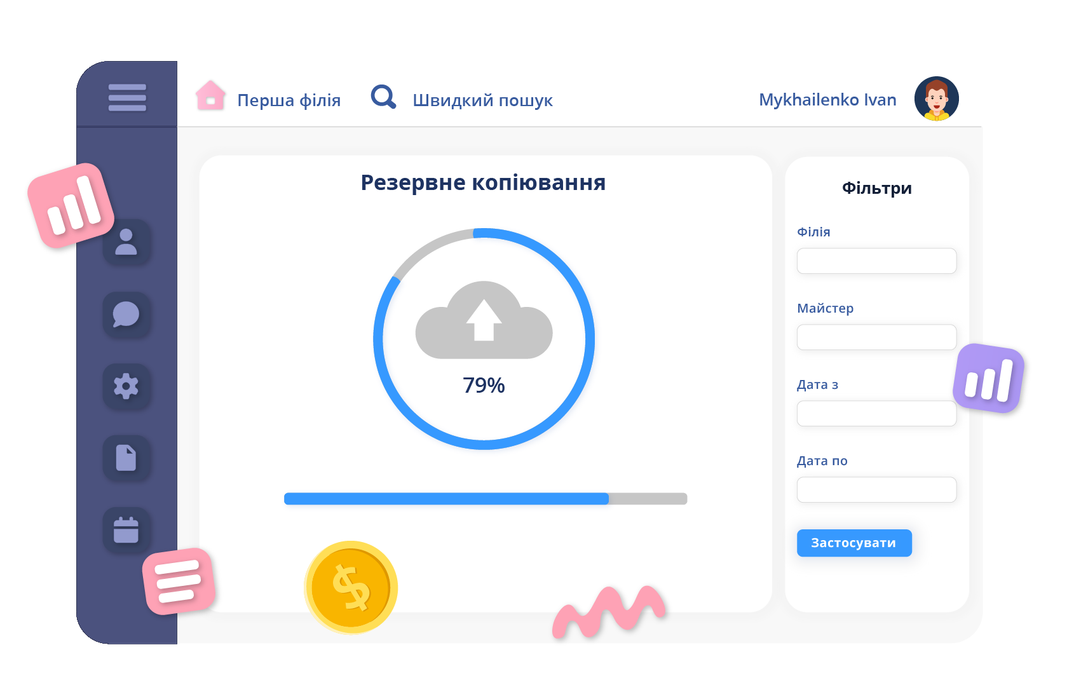Click the pink home icon
The image size is (1081, 699).
tap(210, 97)
